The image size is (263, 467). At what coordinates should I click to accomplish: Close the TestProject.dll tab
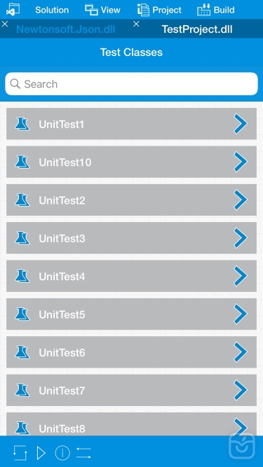pyautogui.click(x=136, y=24)
